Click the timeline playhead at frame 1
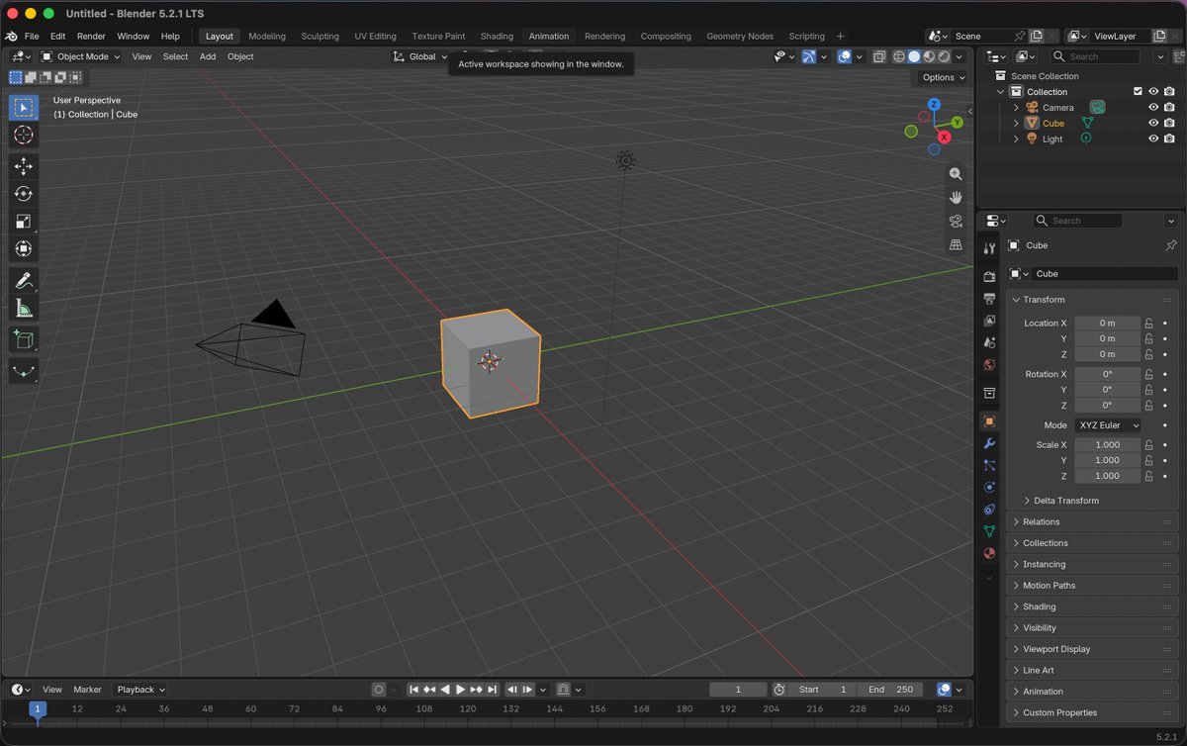 [x=38, y=709]
